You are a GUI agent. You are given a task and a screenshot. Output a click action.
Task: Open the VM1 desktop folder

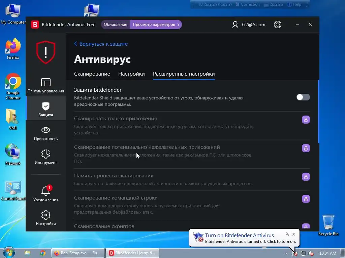coord(12,119)
